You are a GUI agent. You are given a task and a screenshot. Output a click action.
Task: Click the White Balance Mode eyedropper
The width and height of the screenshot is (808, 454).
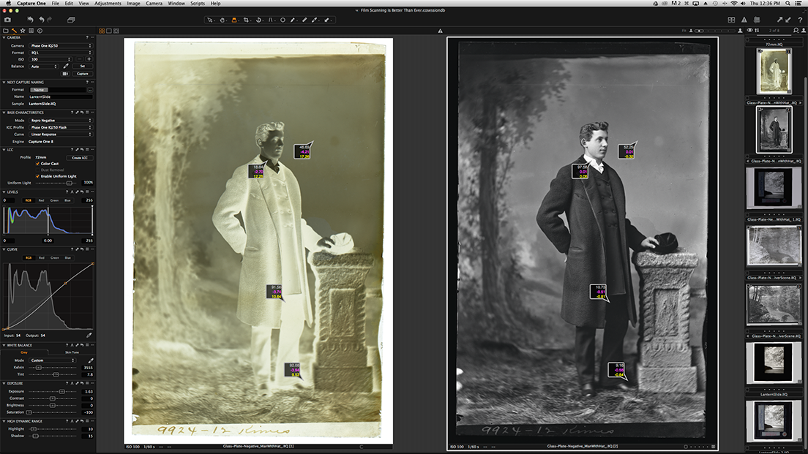(x=91, y=360)
